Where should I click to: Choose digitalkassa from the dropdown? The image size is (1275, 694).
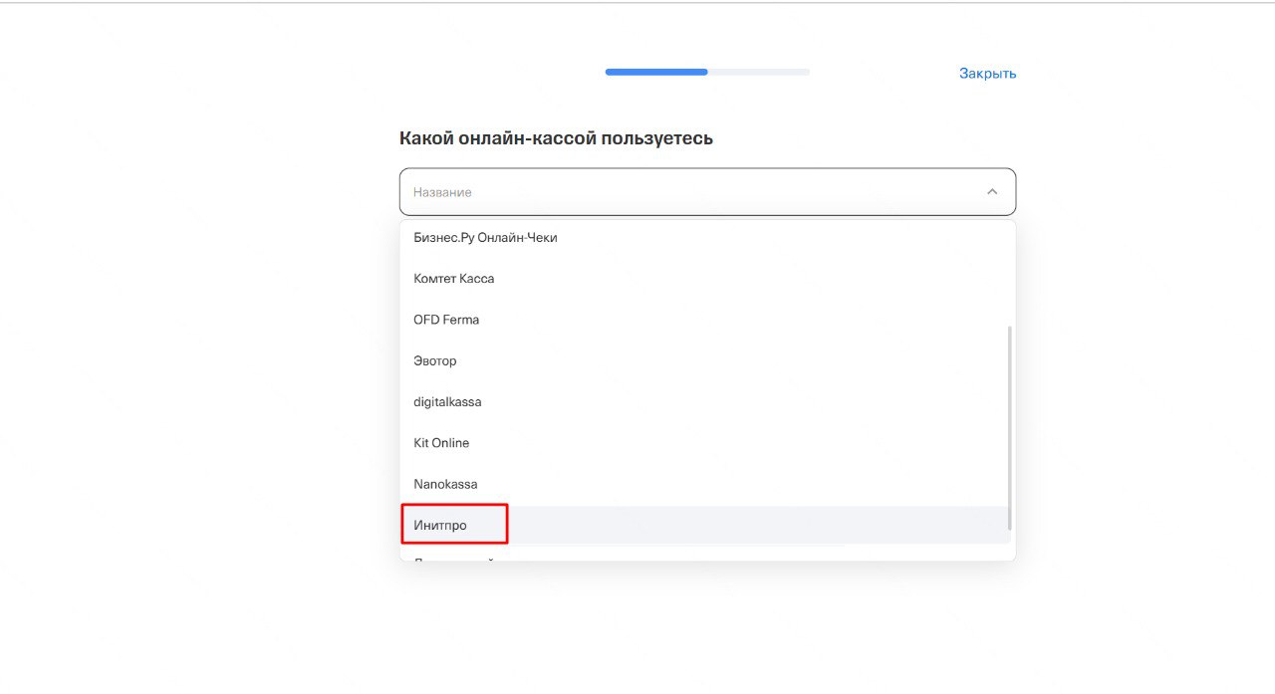click(x=705, y=401)
